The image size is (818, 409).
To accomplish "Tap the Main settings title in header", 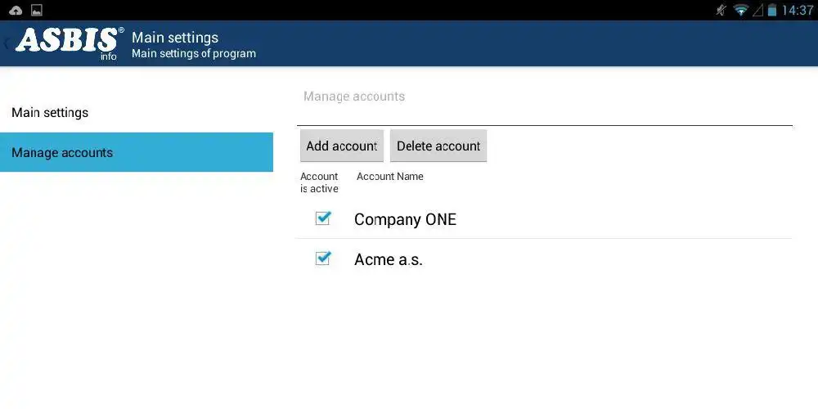I will 175,38.
